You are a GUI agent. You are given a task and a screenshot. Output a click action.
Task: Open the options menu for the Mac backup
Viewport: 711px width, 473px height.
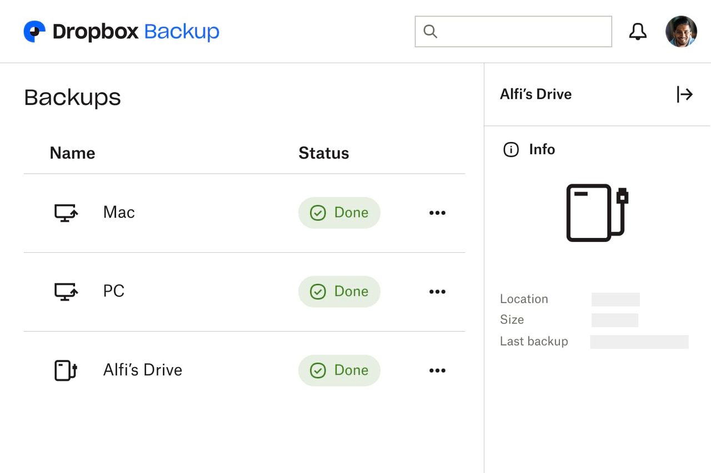(437, 212)
